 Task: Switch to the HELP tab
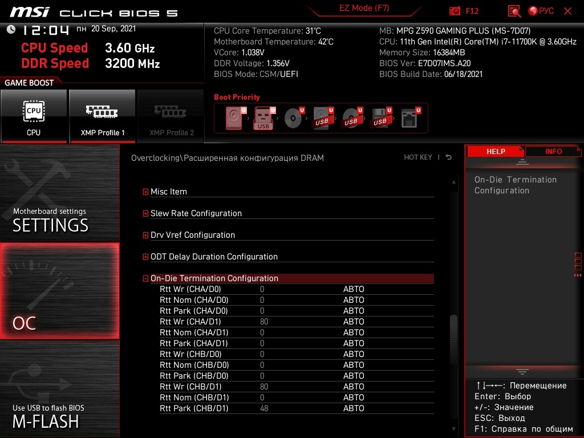[x=496, y=151]
